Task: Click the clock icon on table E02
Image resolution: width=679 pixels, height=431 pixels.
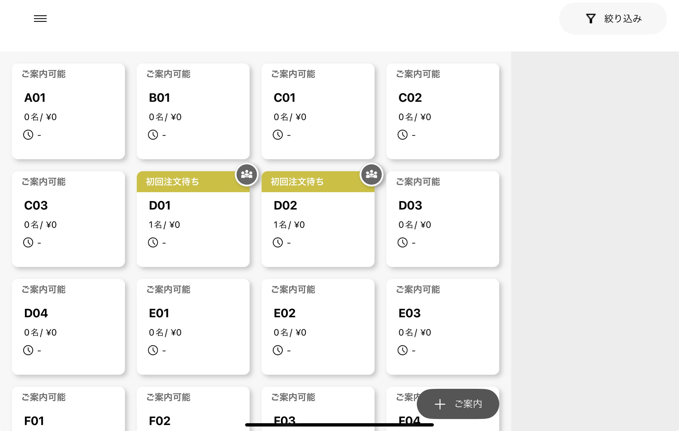Action: (x=278, y=350)
